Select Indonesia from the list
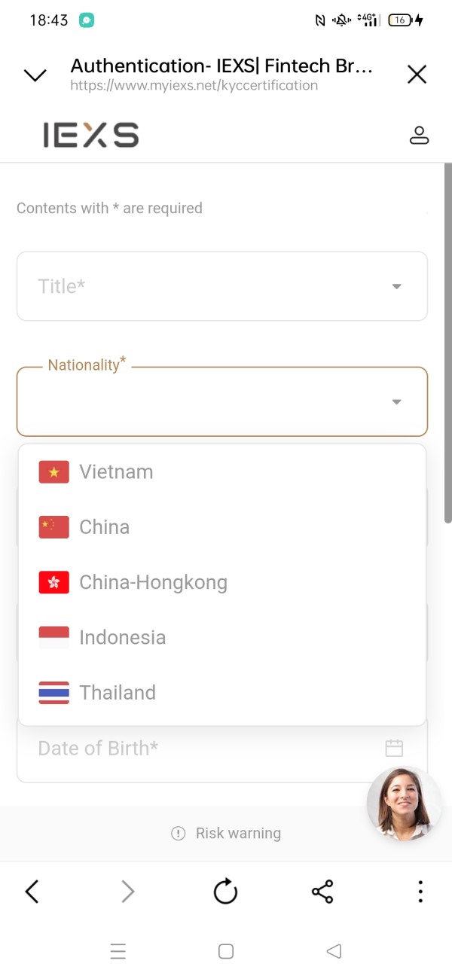 (122, 637)
